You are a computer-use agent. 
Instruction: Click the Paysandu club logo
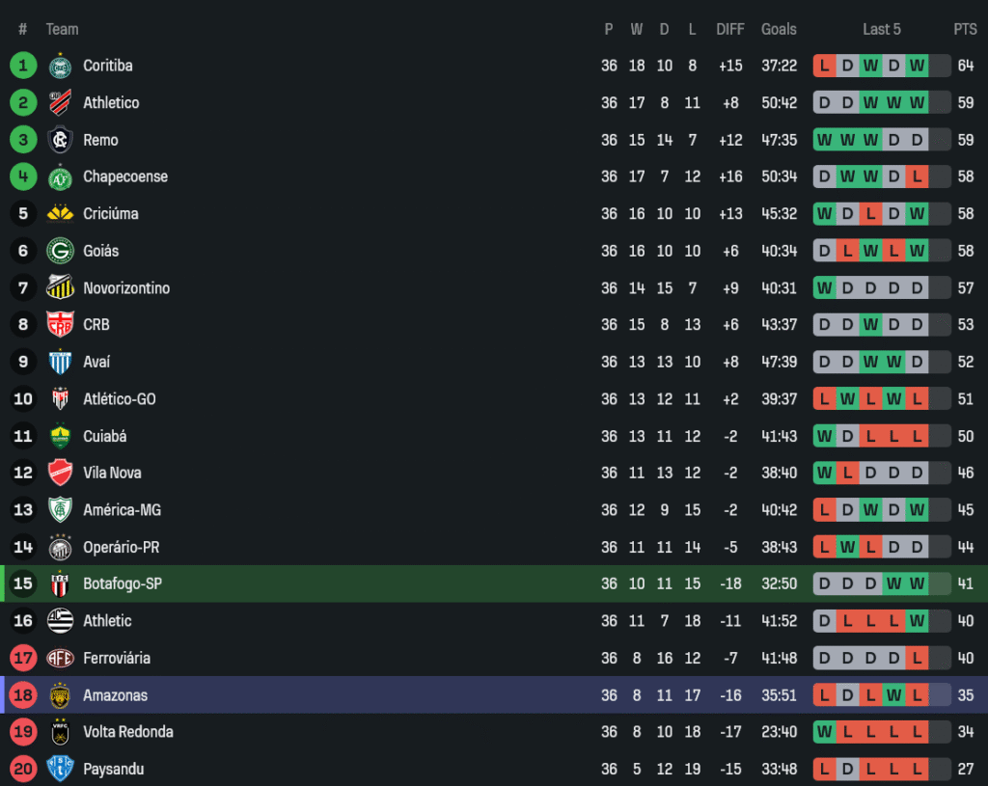[x=60, y=769]
